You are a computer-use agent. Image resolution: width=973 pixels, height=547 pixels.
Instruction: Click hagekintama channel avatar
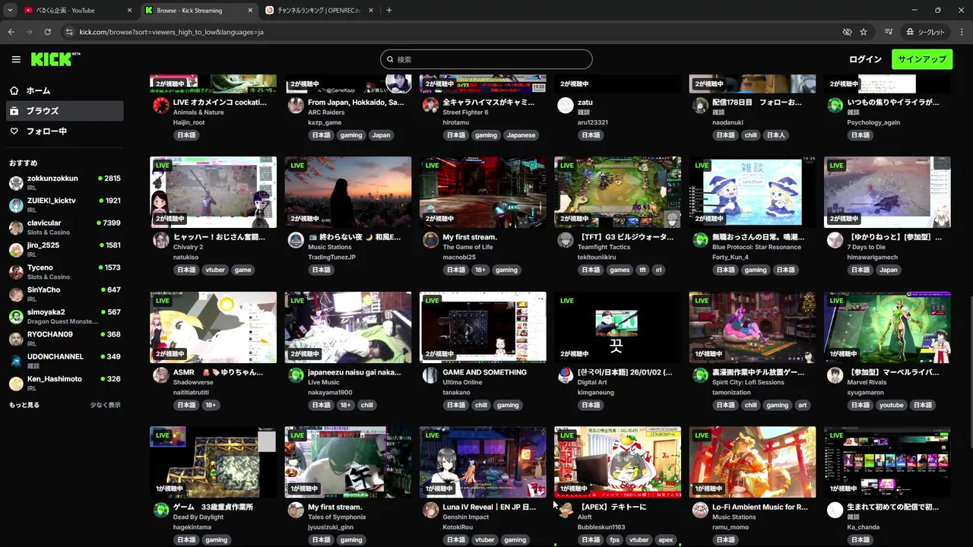coord(161,510)
